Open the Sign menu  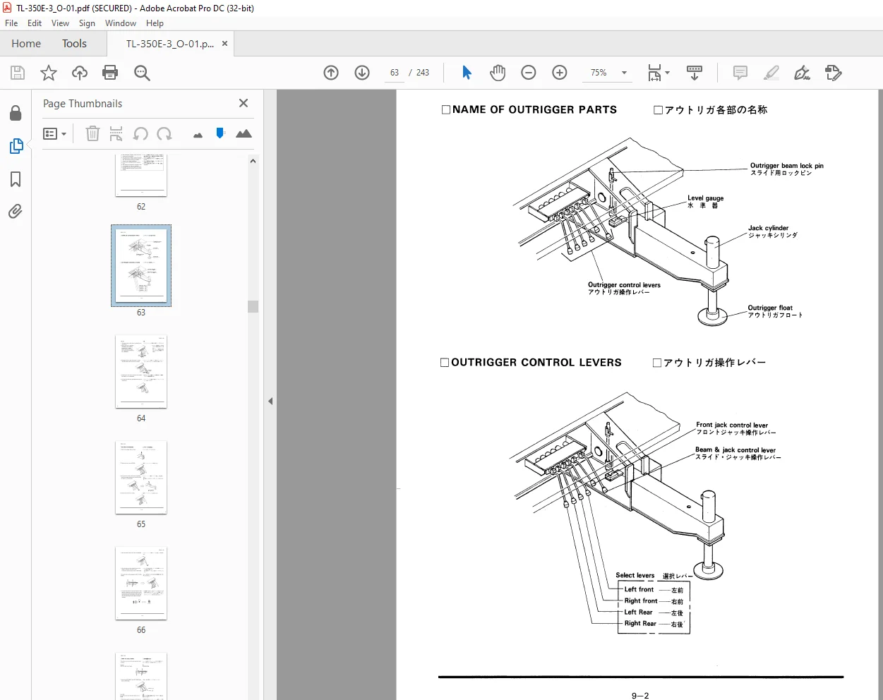pyautogui.click(x=87, y=23)
